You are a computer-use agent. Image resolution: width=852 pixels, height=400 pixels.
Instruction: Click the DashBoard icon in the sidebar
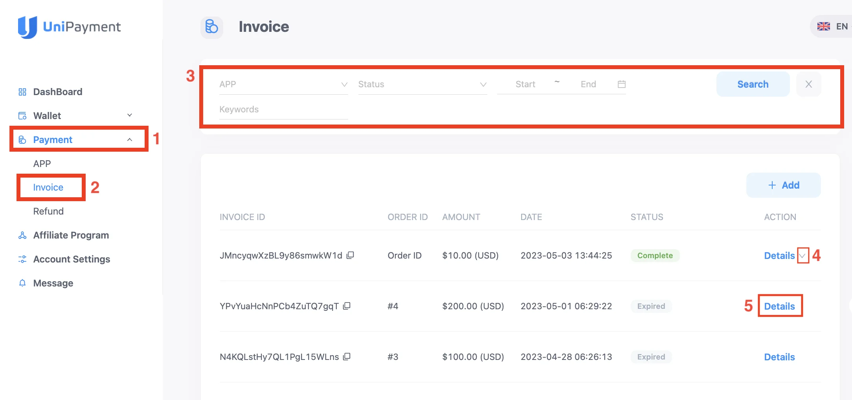22,92
